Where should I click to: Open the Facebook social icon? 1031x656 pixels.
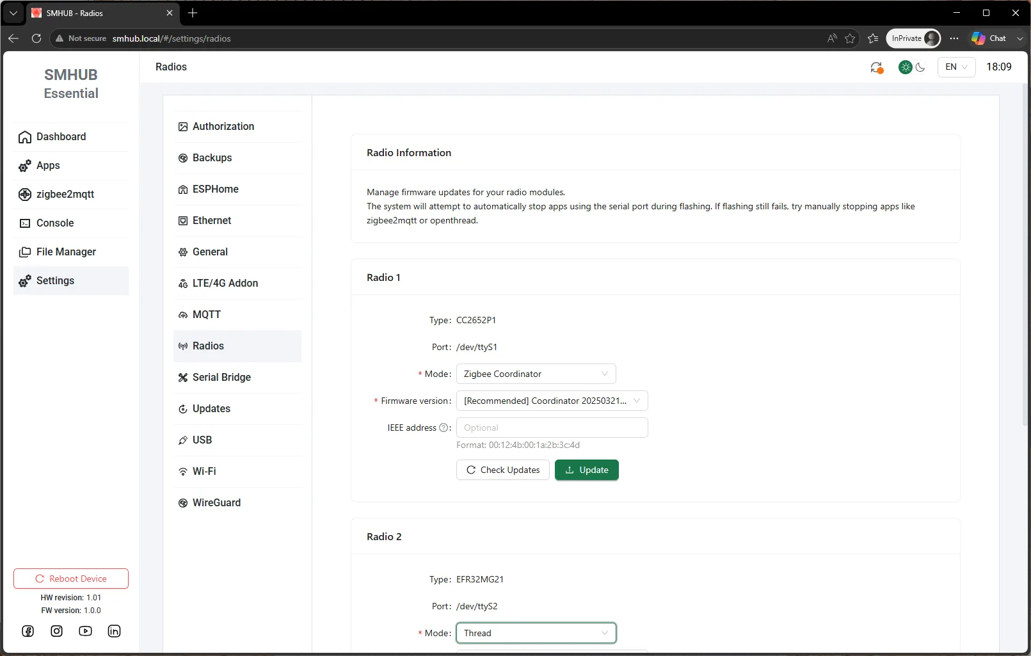point(28,631)
